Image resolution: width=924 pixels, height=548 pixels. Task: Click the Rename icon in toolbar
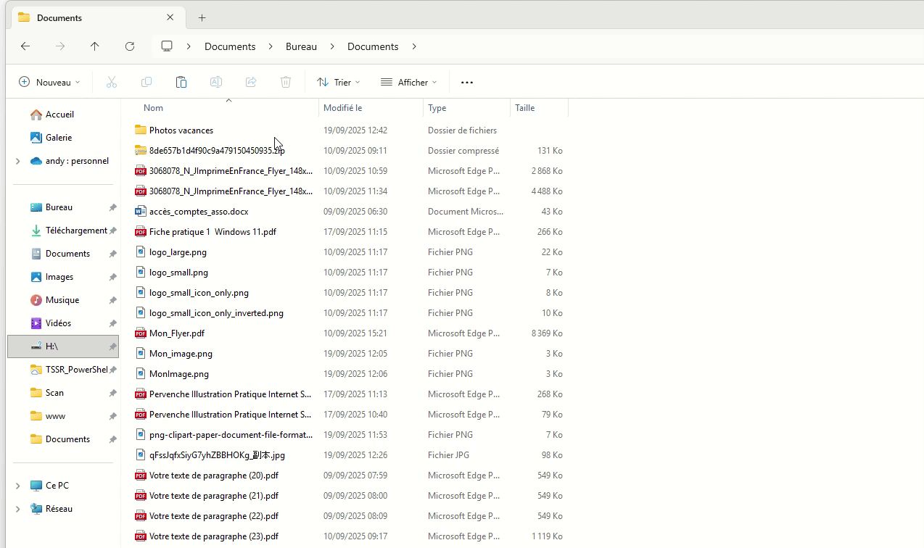pyautogui.click(x=216, y=83)
